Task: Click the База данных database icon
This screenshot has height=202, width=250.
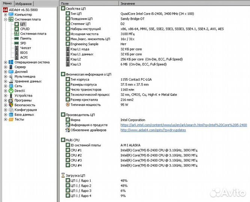Action: tap(11, 114)
